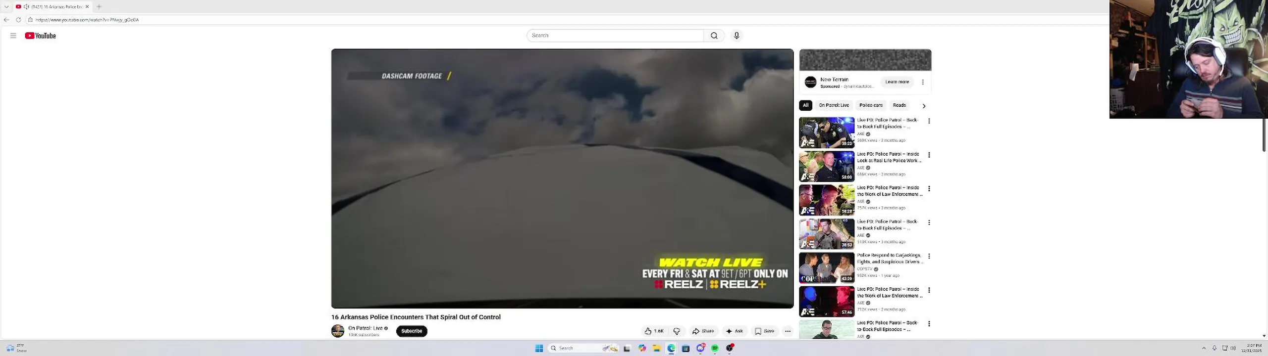Mute the tab using the speaker icon
1268x356 pixels.
pos(26,6)
